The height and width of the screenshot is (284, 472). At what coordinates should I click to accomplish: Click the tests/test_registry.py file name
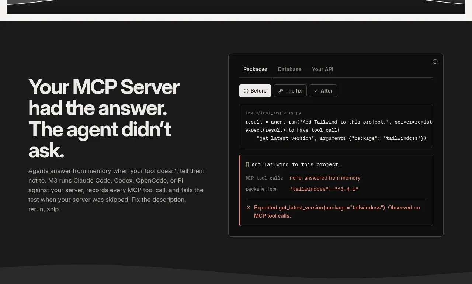(x=273, y=113)
